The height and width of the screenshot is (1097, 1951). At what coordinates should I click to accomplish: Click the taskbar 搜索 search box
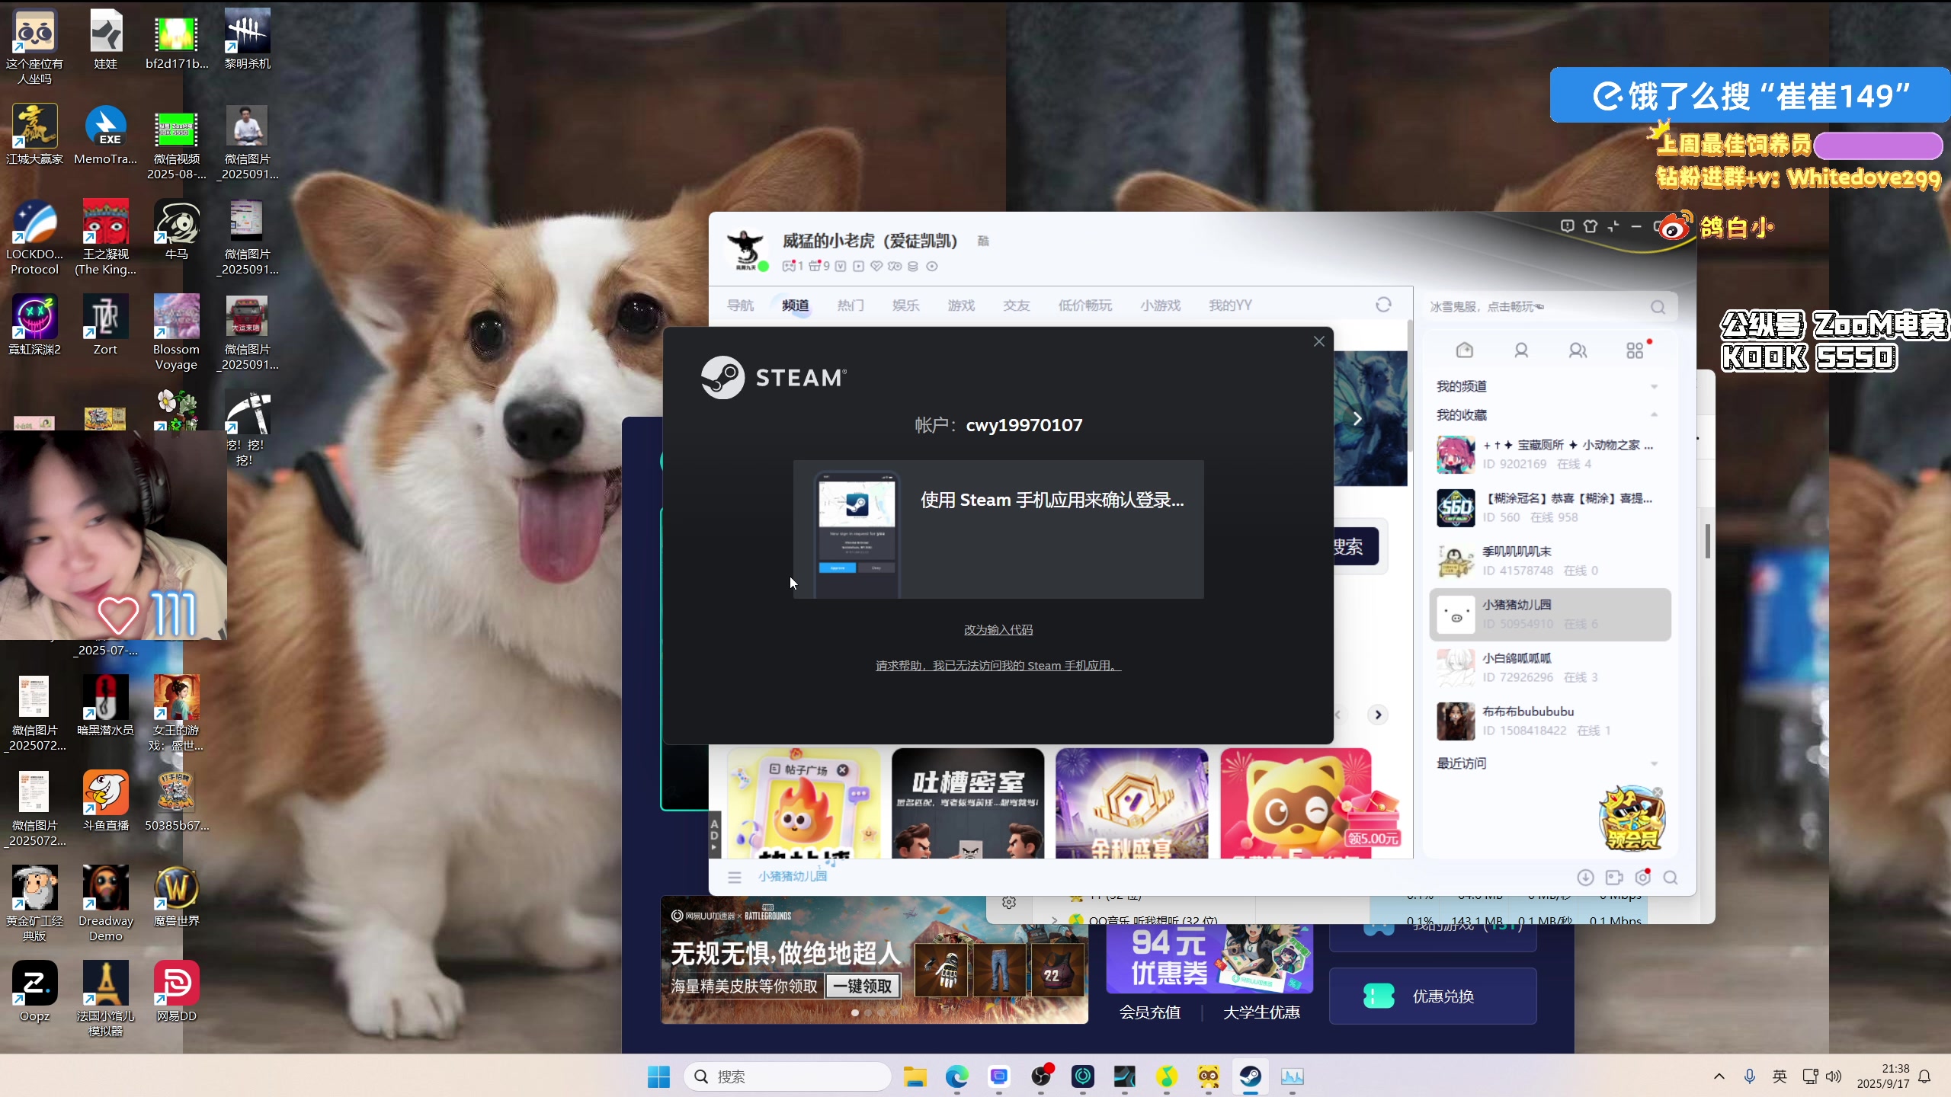coord(787,1076)
